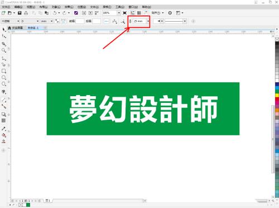Toggle show units for dimension button
Viewport: 279px width, 208px height.
[57, 21]
